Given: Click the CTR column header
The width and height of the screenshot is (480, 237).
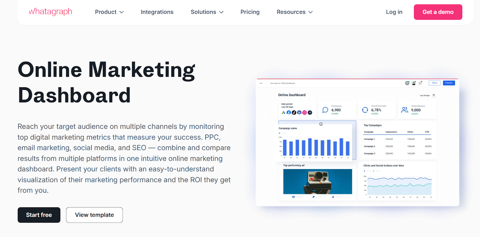Looking at the screenshot, I should tap(427, 132).
